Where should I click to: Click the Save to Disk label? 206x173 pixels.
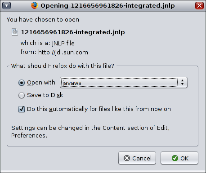tap(45, 95)
